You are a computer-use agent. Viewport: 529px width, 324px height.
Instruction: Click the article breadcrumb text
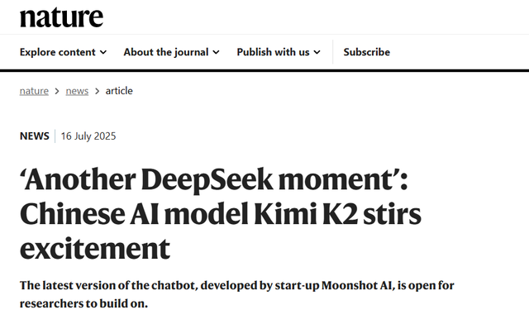point(119,91)
